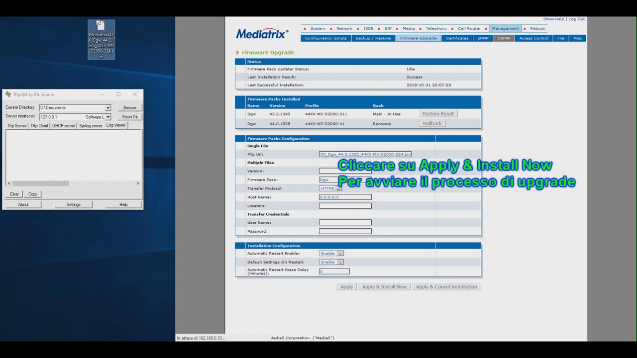Click the About button in Tftpd64
This screenshot has height=358, width=637.
[23, 204]
